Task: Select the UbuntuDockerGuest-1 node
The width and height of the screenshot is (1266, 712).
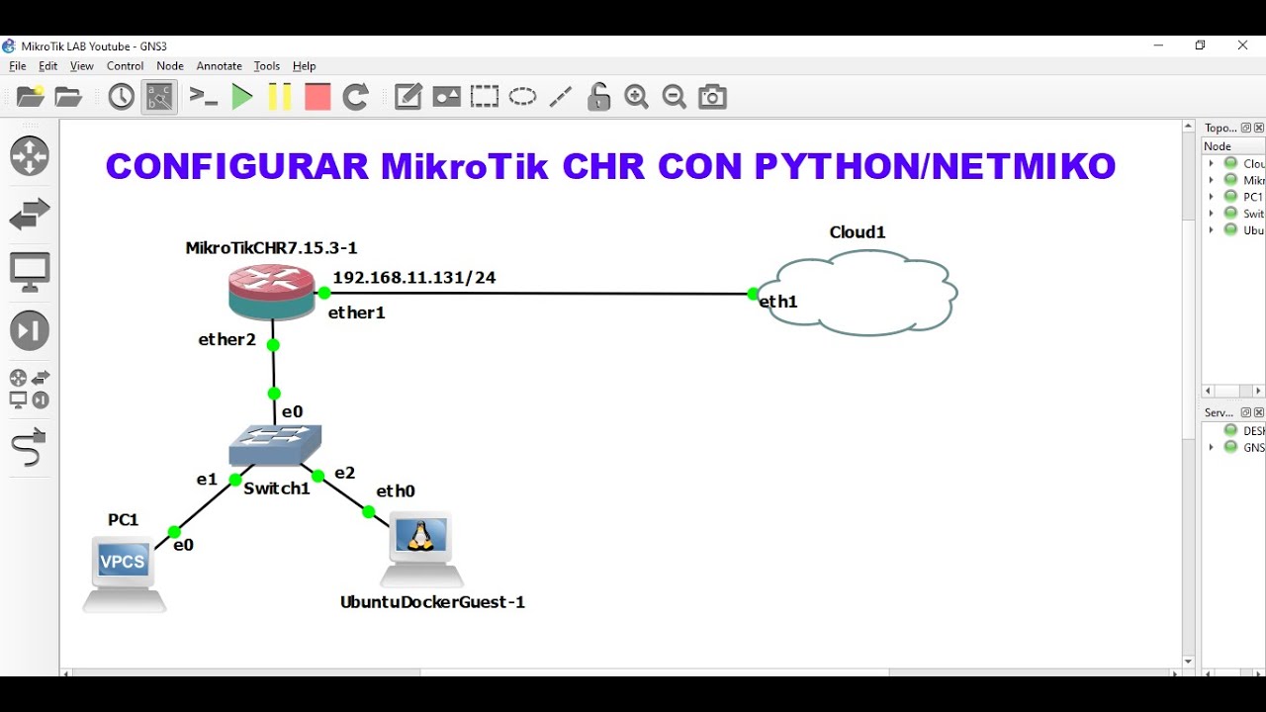Action: coord(421,550)
